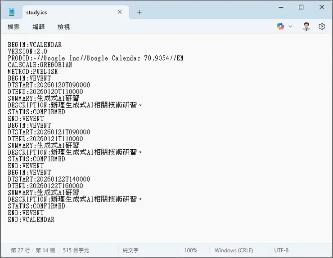Click the DTEND:20260120T110000 line
This screenshot has height=258, width=333.
pyautogui.click(x=45, y=92)
